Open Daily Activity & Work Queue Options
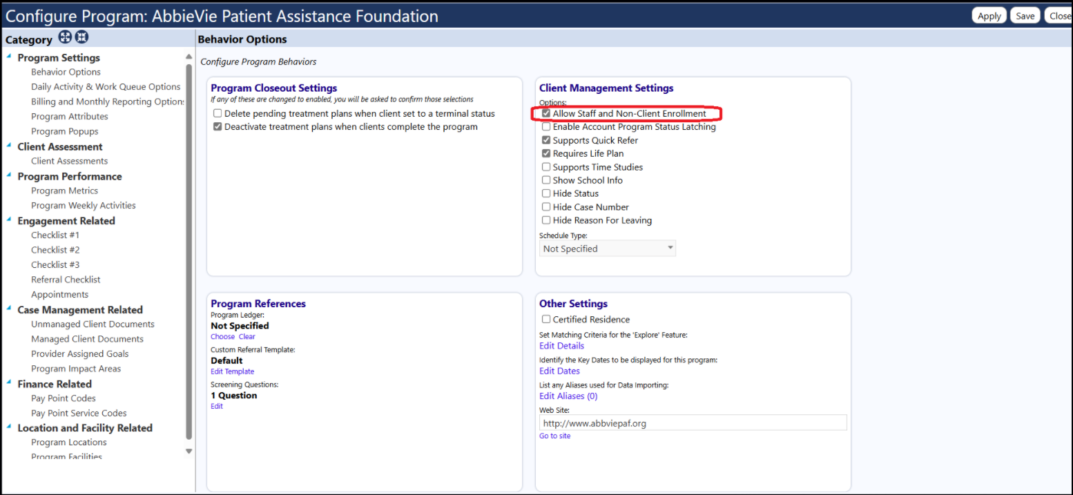1073x495 pixels. [106, 87]
